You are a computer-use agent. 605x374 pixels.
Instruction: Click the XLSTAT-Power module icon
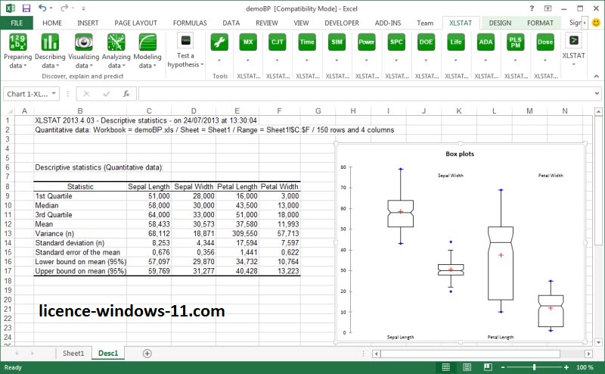(367, 42)
